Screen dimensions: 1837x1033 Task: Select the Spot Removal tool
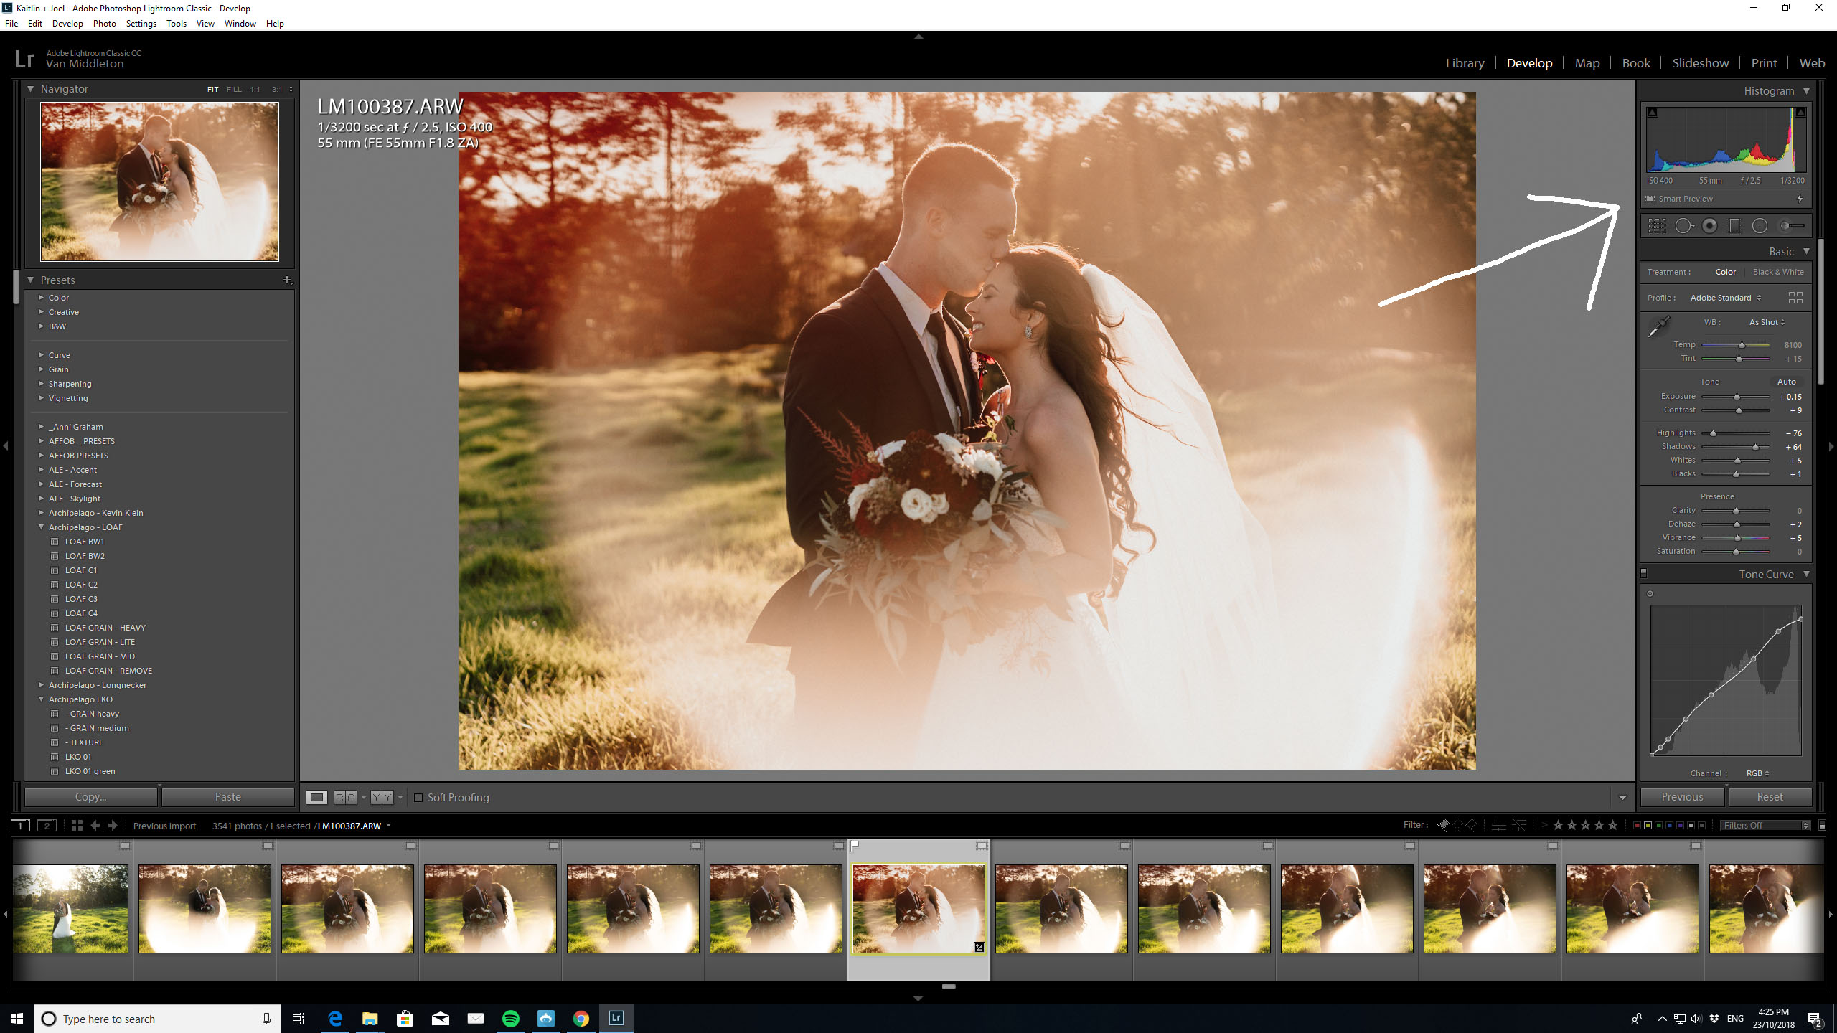[x=1683, y=226]
